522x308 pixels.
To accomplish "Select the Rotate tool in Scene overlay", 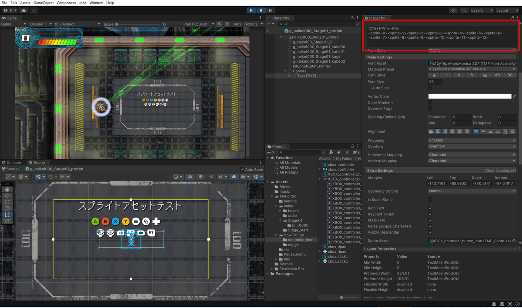I will click(x=7, y=202).
